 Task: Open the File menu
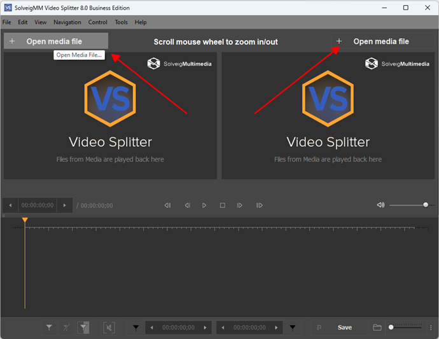(6, 22)
